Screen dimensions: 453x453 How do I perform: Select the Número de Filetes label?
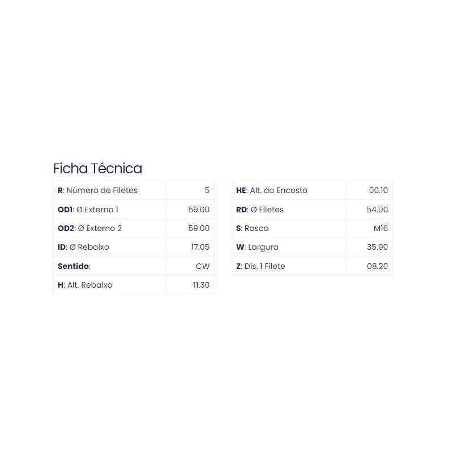click(x=97, y=191)
